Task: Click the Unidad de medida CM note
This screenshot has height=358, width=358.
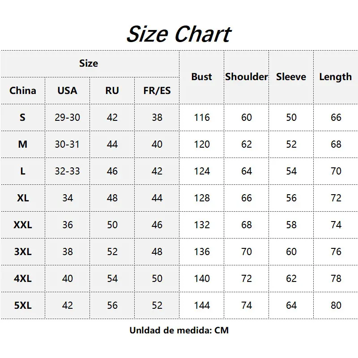Action: [x=179, y=331]
